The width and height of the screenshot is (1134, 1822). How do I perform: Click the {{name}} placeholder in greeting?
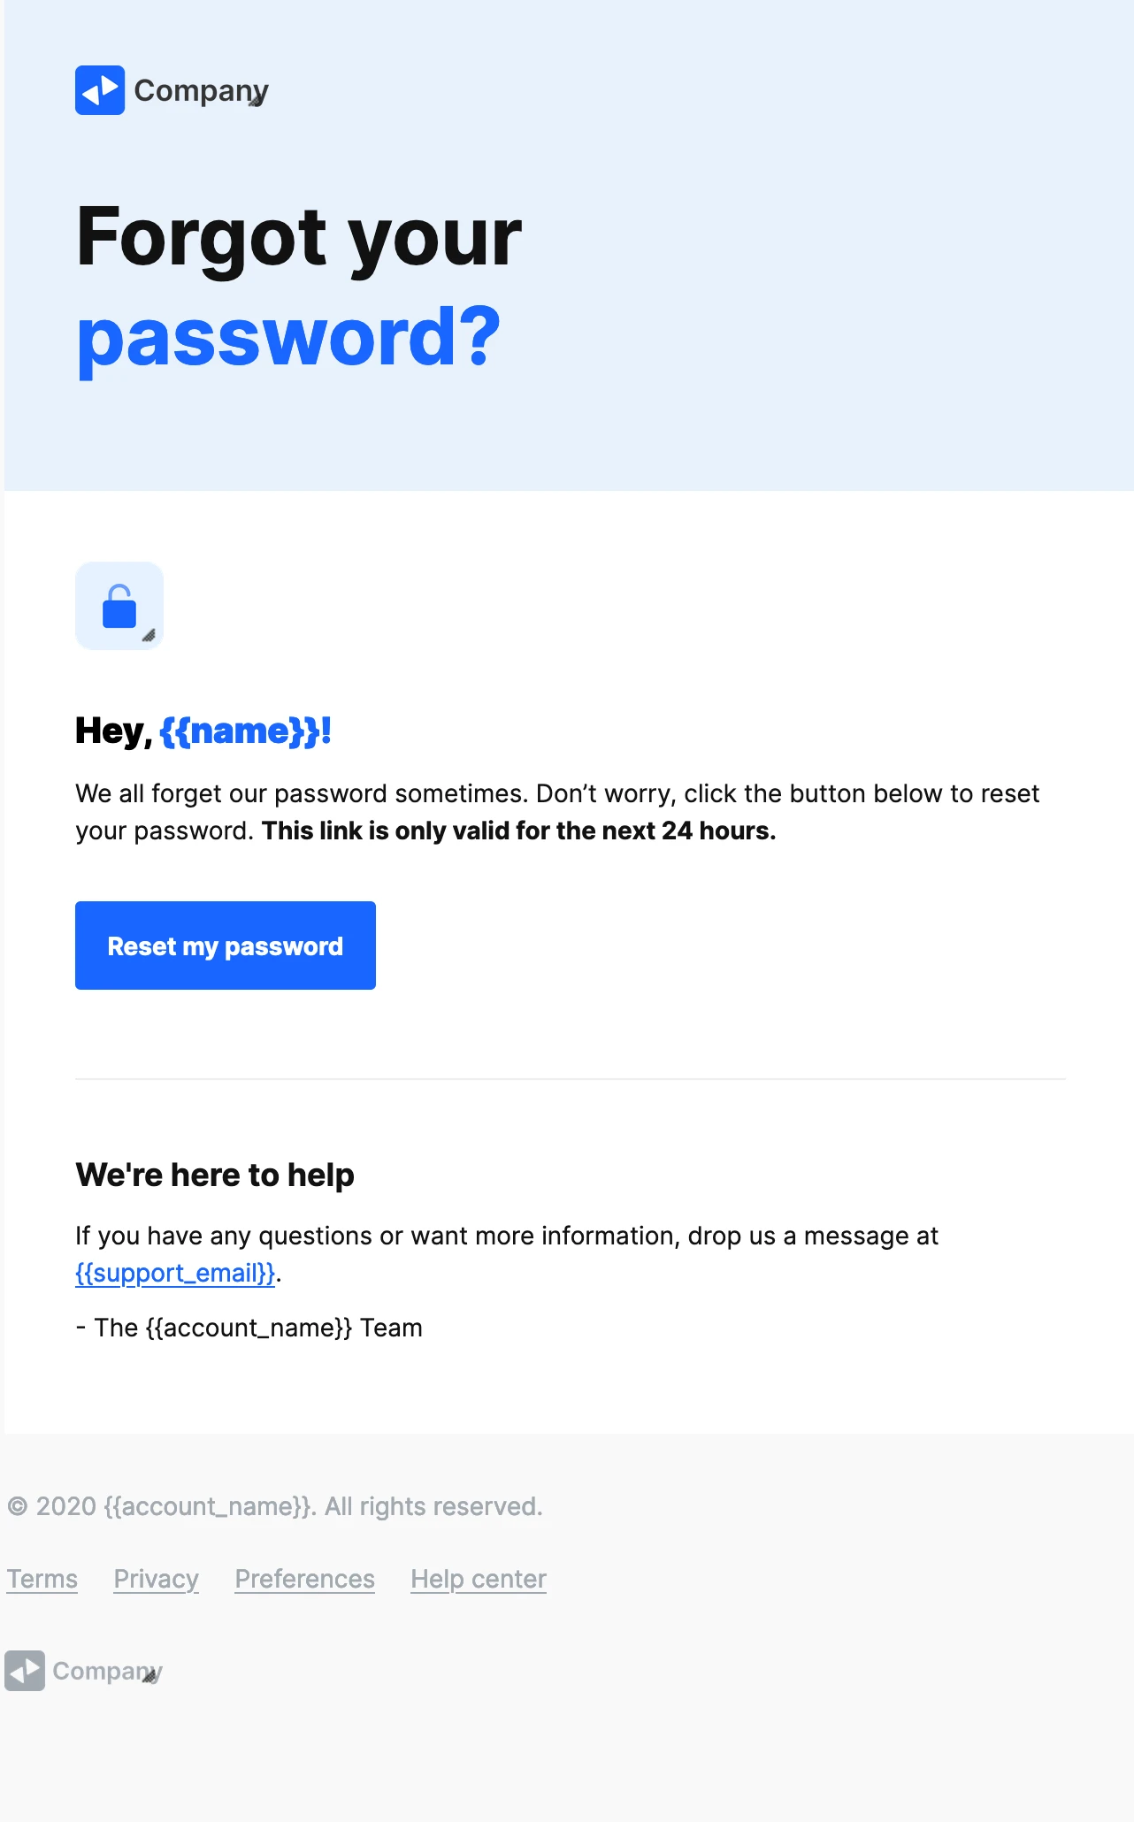tap(239, 731)
